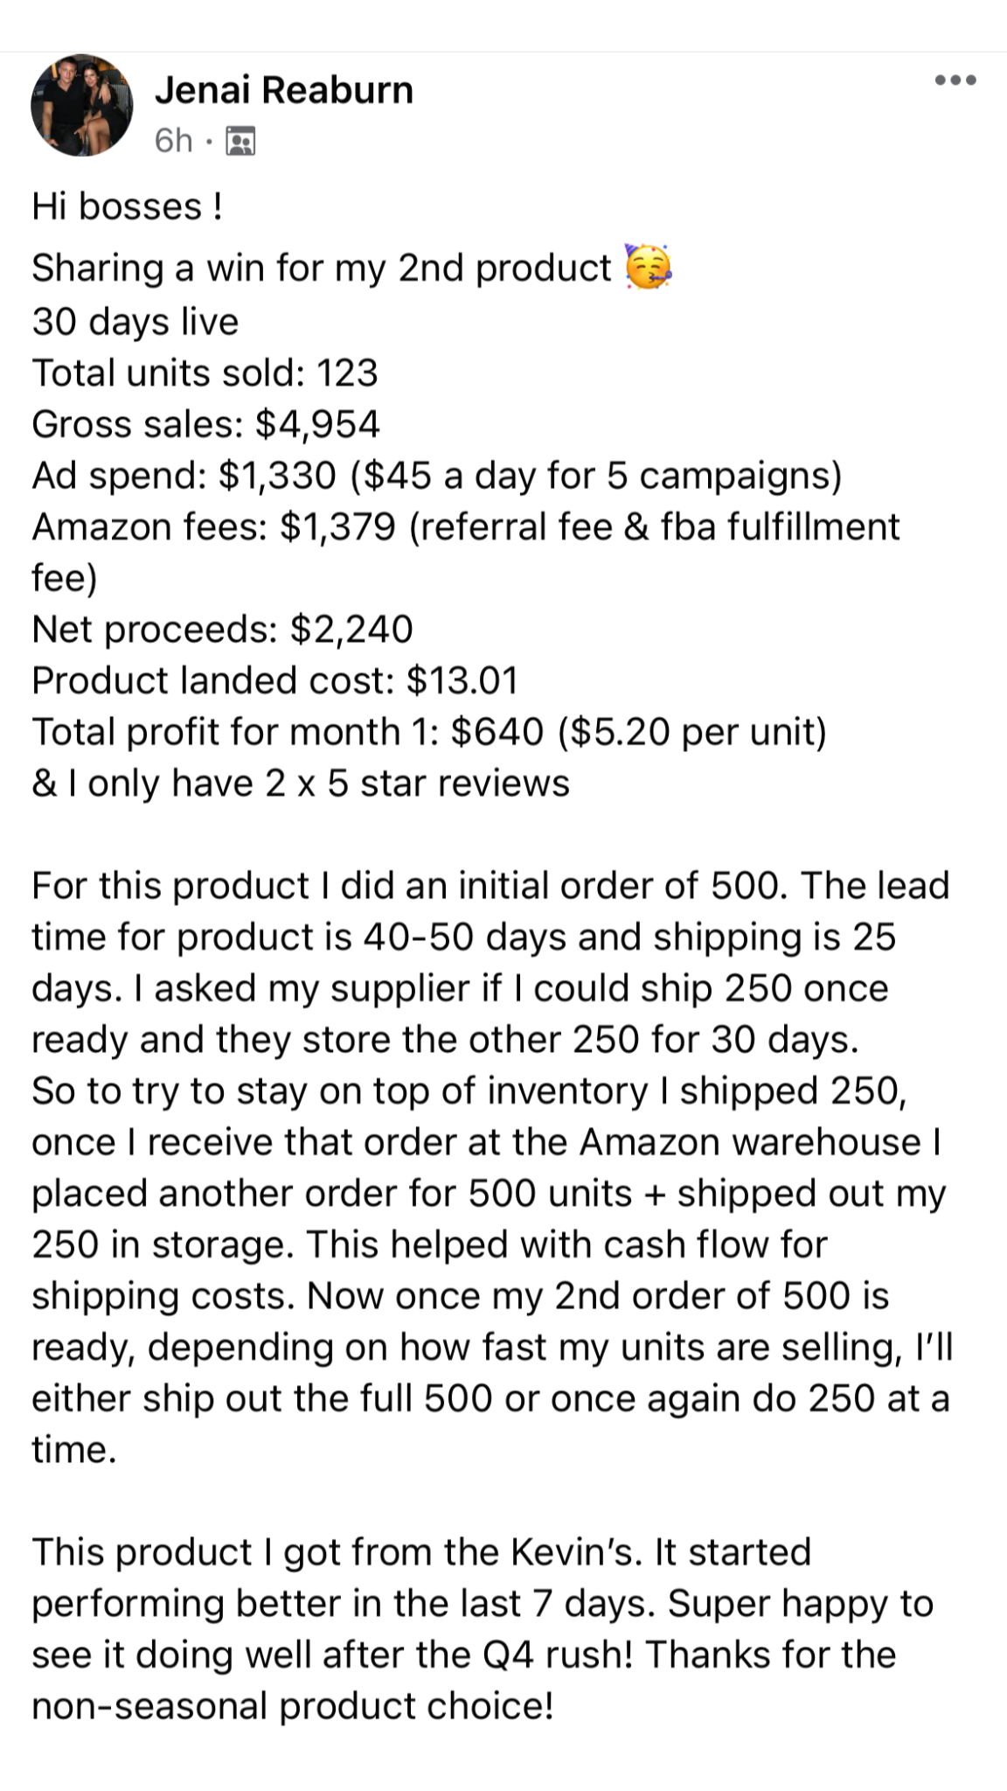This screenshot has height=1791, width=1007.
Task: Click the 6h post timestamp
Action: tap(173, 141)
